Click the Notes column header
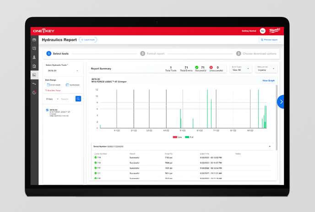This screenshot has height=212, width=315. click(238, 154)
